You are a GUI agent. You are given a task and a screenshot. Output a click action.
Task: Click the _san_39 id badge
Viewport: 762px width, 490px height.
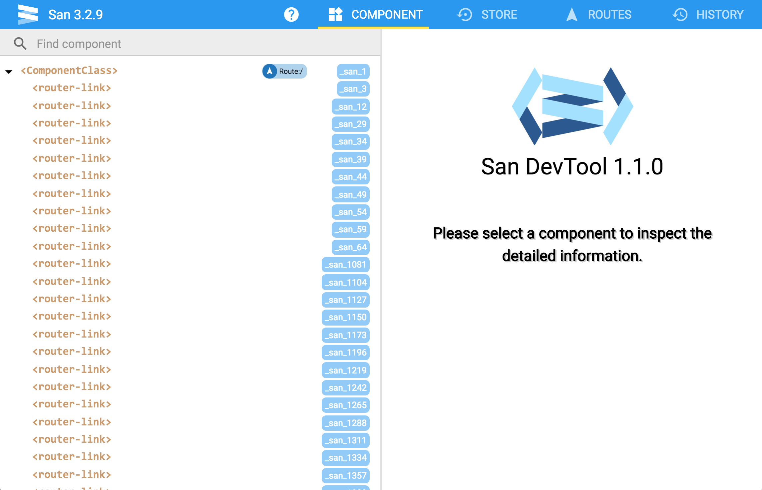coord(351,159)
